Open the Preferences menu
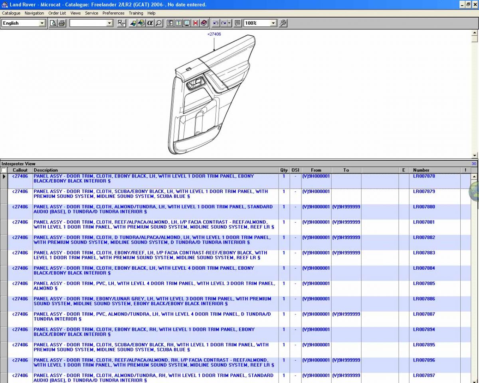 pos(113,13)
